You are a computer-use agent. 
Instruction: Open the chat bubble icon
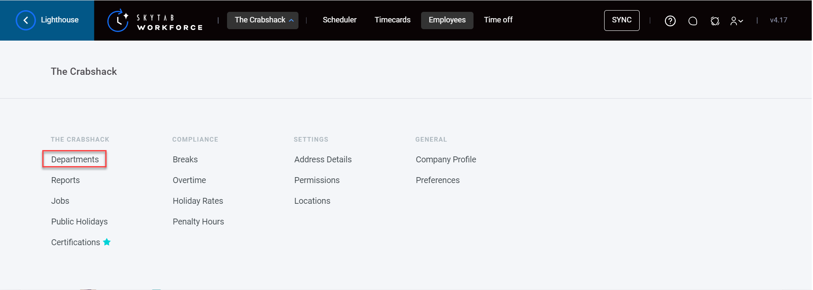(693, 21)
